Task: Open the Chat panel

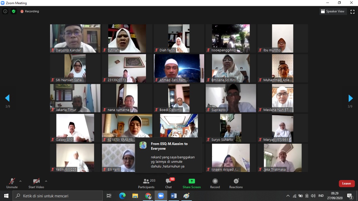Action: (168, 183)
